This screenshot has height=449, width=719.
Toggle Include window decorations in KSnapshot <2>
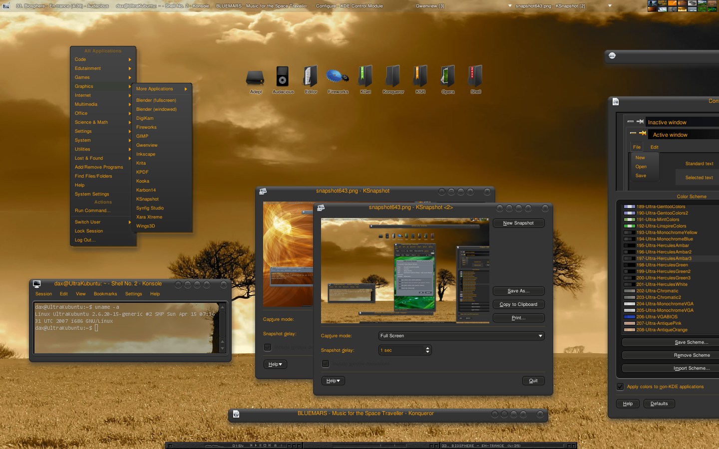(x=326, y=364)
